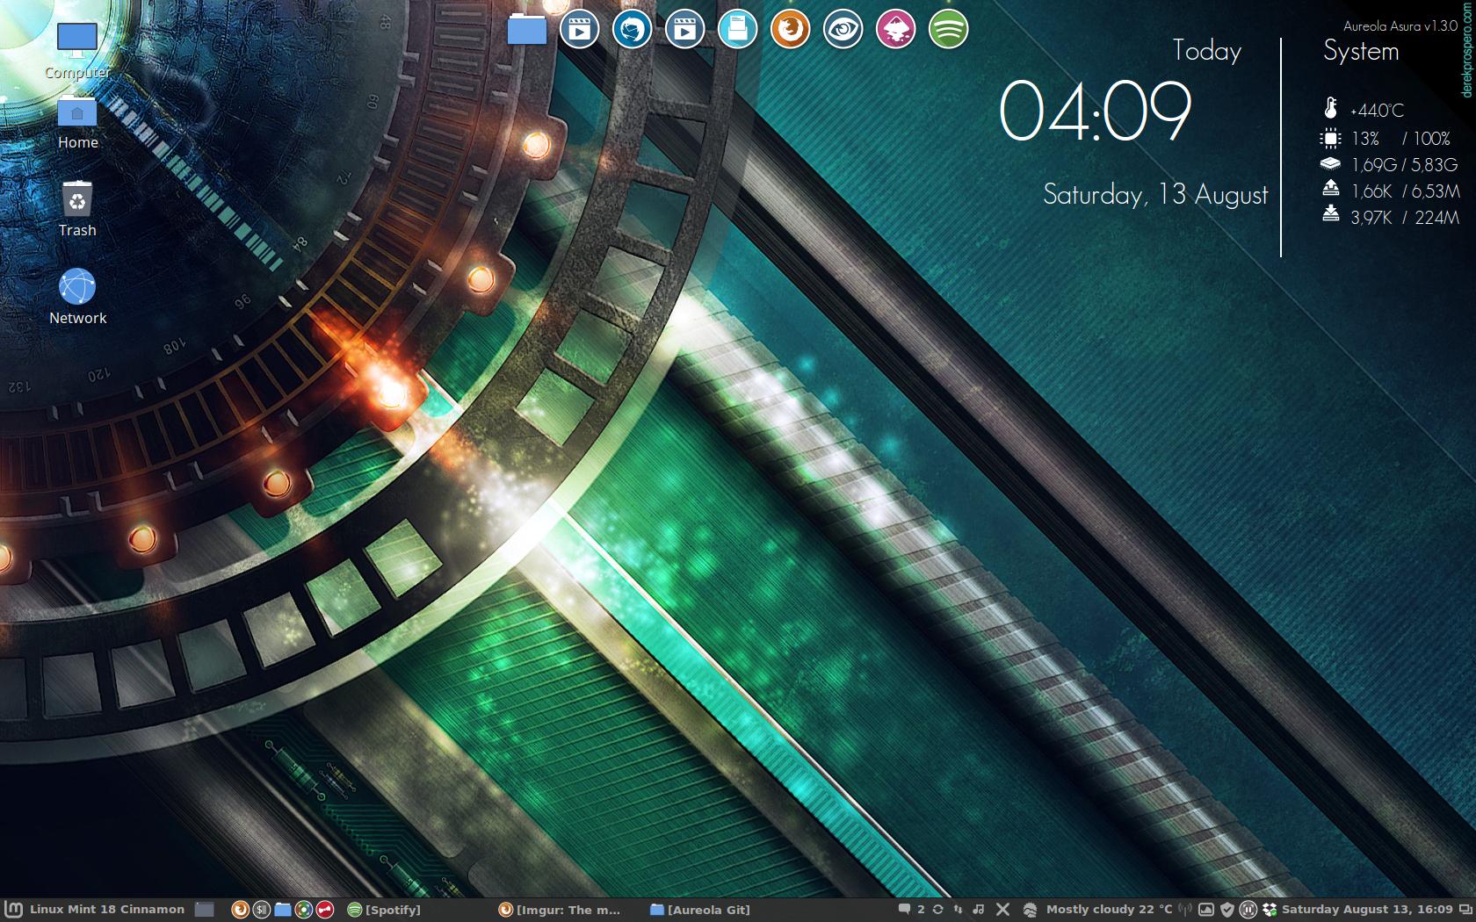Click the +440°C temperature reading
The width and height of the screenshot is (1476, 922).
(1377, 111)
